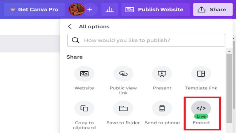Click the Share button

213,10
